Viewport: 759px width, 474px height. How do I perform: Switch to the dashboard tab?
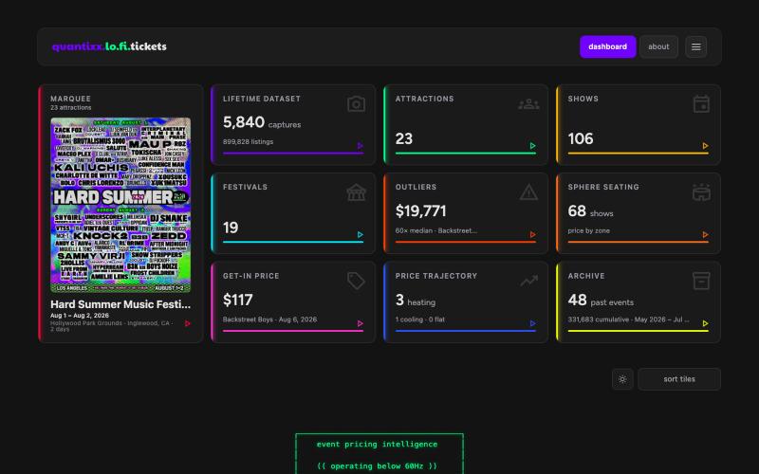tap(607, 46)
